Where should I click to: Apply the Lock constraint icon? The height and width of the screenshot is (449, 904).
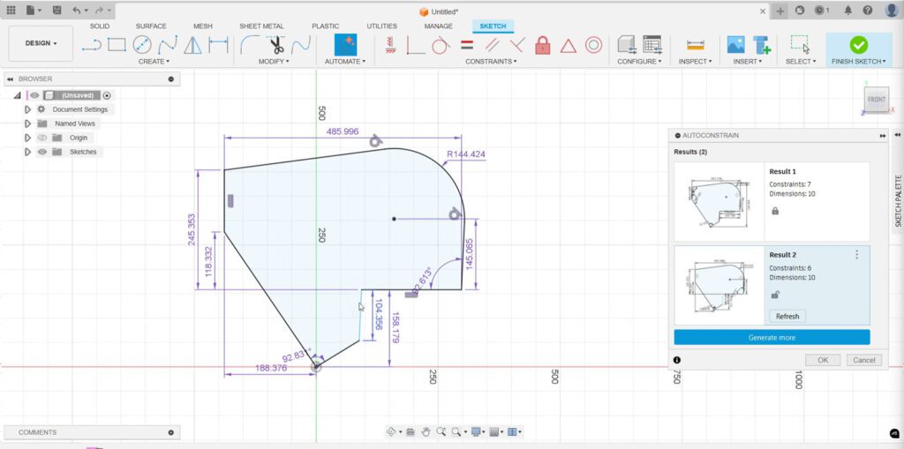[543, 45]
